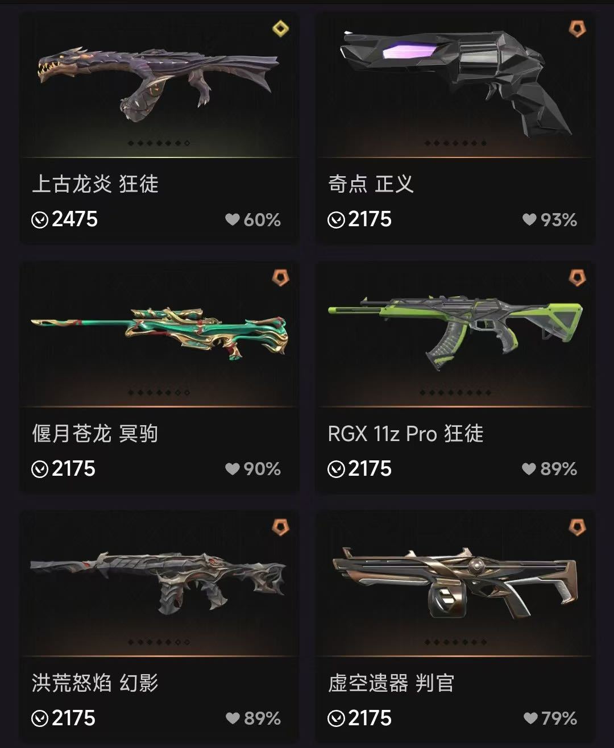Open the green gold 偃月苍龙 sniper image
614x748 pixels.
(x=159, y=334)
